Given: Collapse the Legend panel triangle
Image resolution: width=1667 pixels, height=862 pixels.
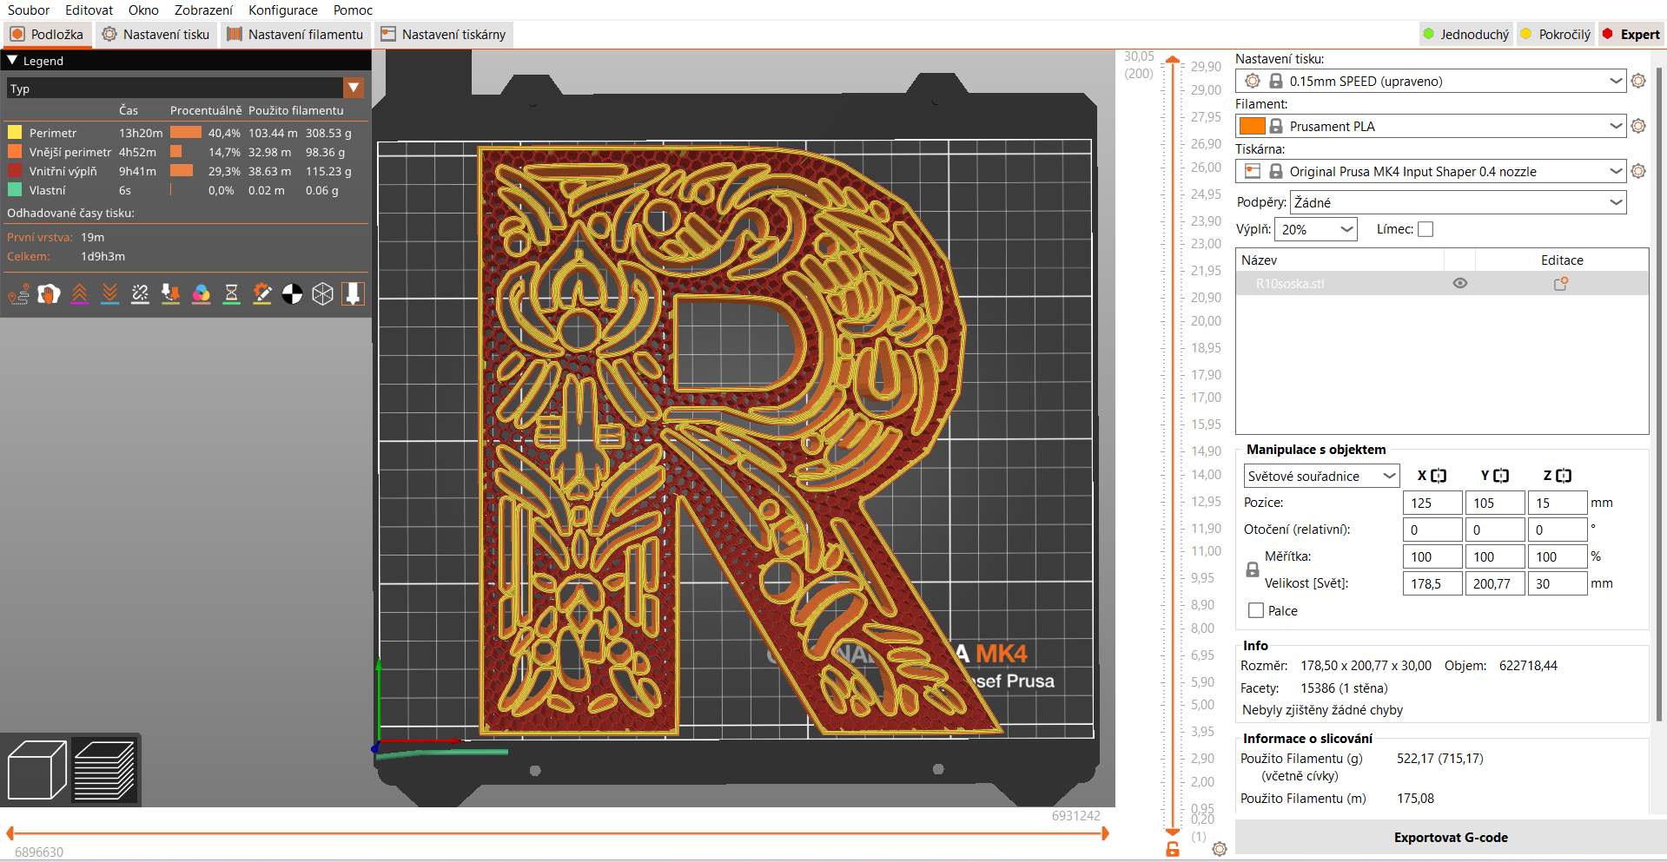Looking at the screenshot, I should click(x=12, y=61).
